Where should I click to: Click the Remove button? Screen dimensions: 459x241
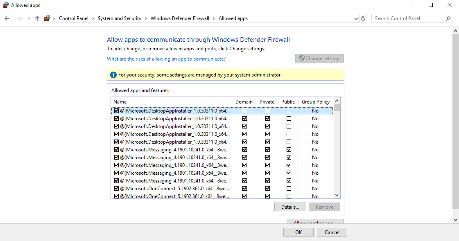click(x=324, y=207)
